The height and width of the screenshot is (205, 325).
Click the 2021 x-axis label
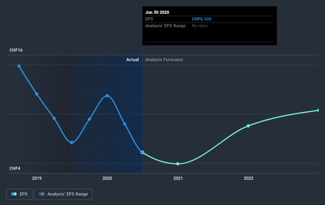click(178, 178)
